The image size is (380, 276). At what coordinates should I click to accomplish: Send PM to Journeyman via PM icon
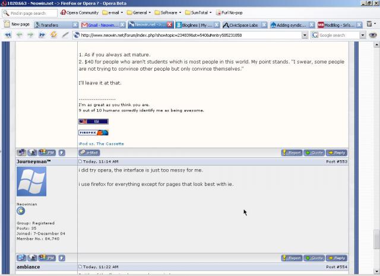tap(47, 258)
